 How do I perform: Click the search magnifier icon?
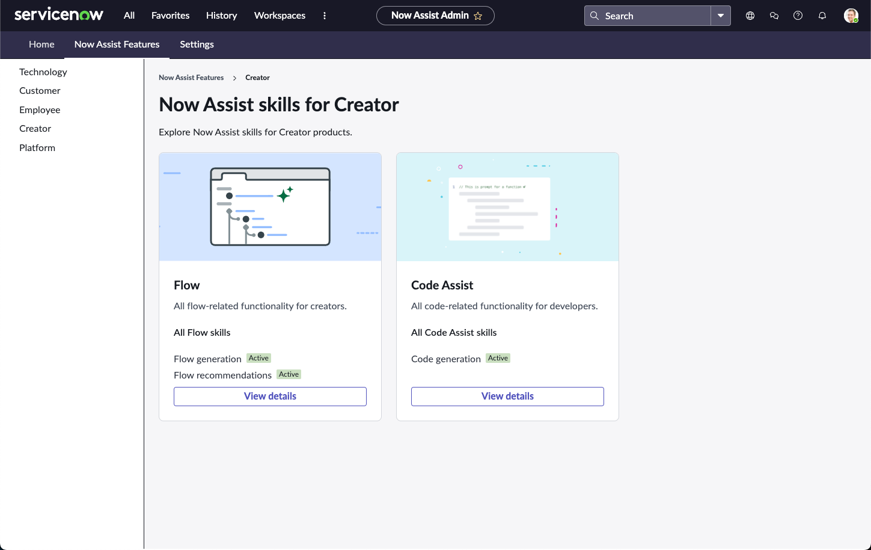click(x=594, y=16)
